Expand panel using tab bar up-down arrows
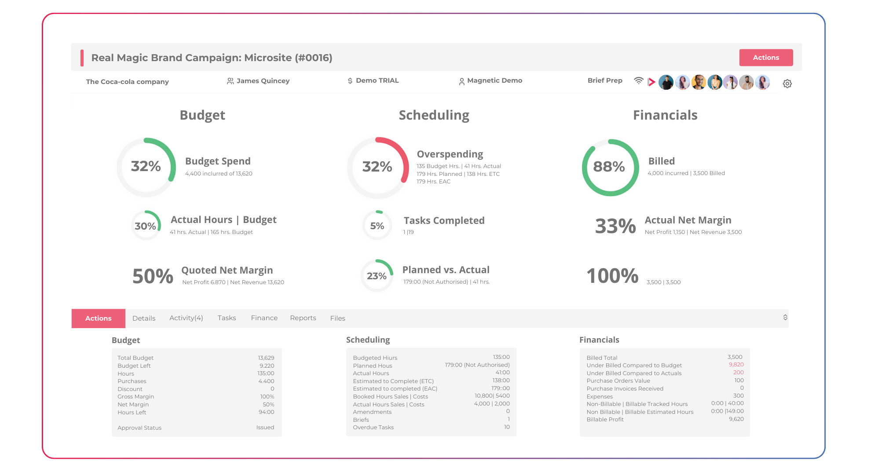Viewport: 871px width, 475px height. tap(785, 318)
